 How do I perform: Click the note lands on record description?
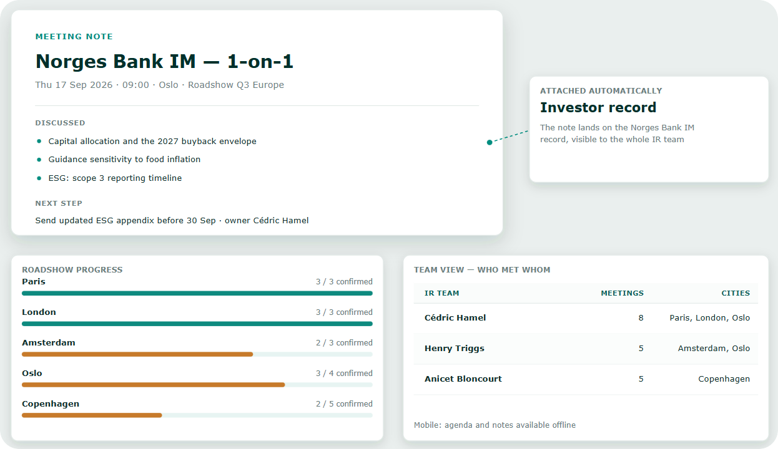(x=617, y=133)
